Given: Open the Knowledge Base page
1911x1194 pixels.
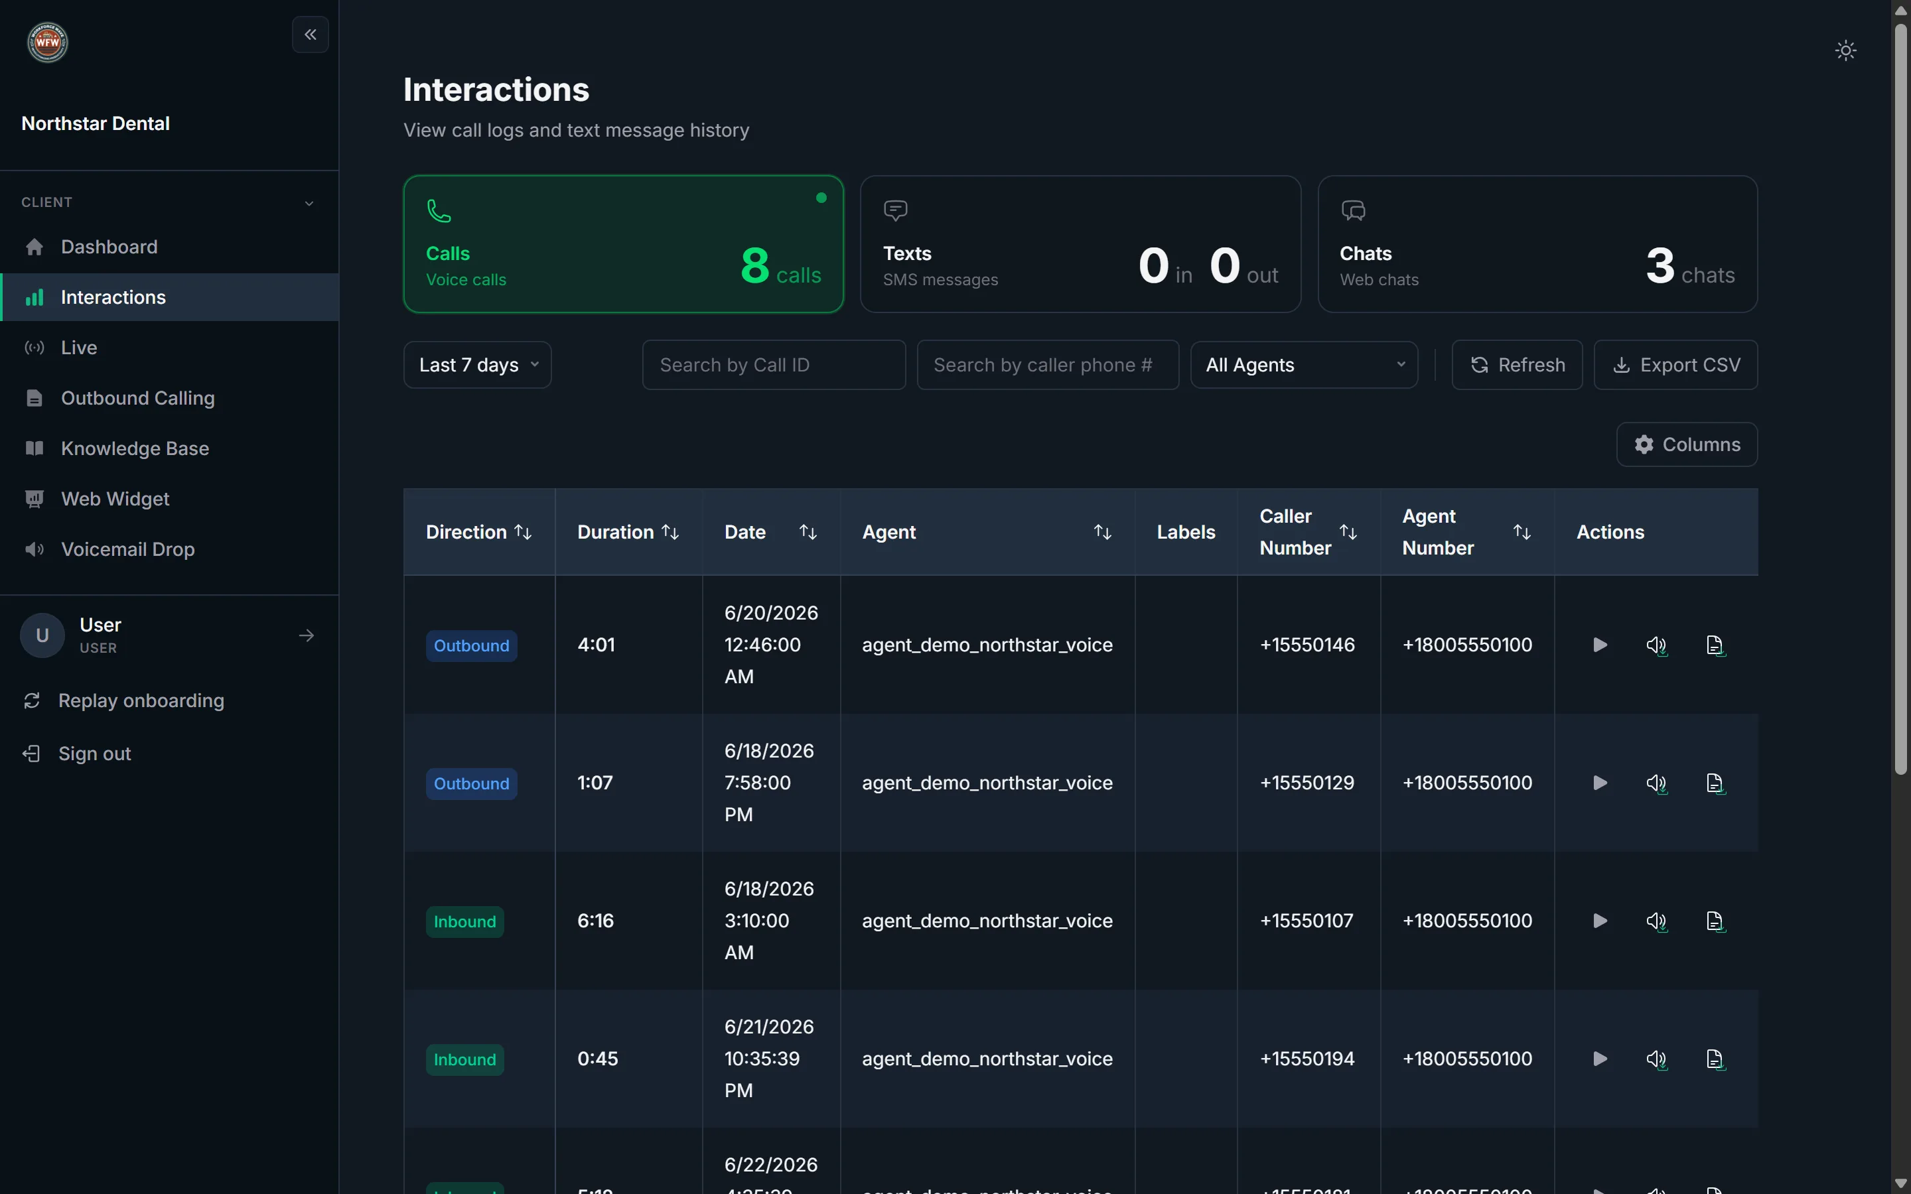Looking at the screenshot, I should (170, 448).
